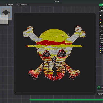Collapse the filament panel with the up chevron
The height and width of the screenshot is (103, 103).
pyautogui.click(x=101, y=8)
